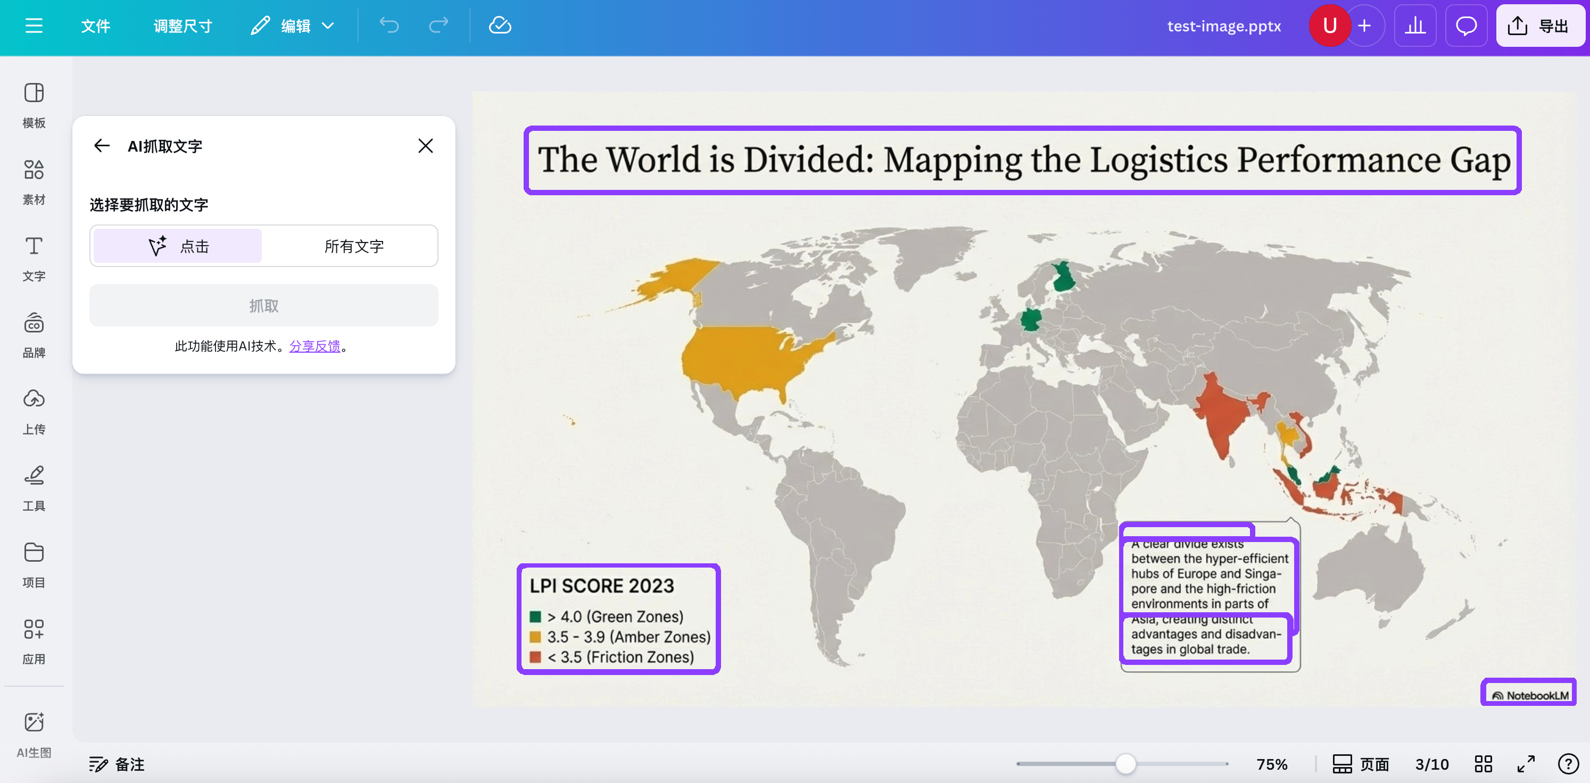Click the 导出 export button
Viewport: 1590px width, 783px height.
[1539, 26]
